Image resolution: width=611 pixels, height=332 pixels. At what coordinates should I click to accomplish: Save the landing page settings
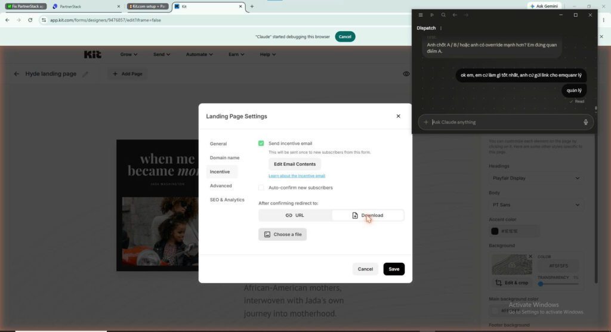[x=394, y=269]
